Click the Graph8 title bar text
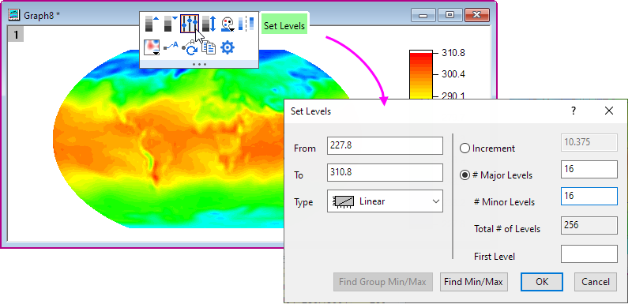The width and height of the screenshot is (632, 308). pyautogui.click(x=42, y=15)
